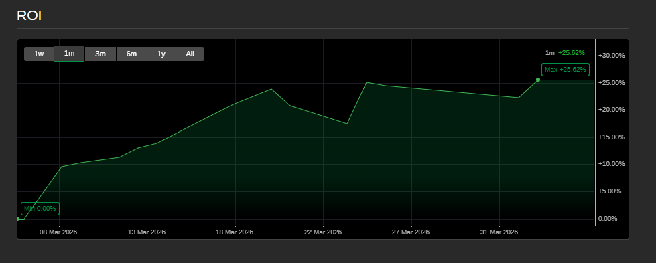Image resolution: width=656 pixels, height=263 pixels.
Task: Click the +15.00% axis label
Action: tap(611, 137)
